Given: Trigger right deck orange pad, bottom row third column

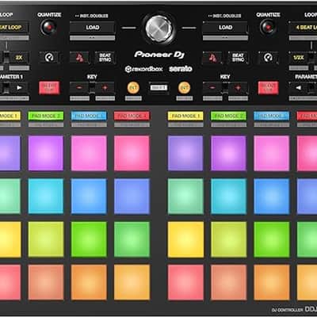Looking at the screenshot, I should click(x=272, y=282).
